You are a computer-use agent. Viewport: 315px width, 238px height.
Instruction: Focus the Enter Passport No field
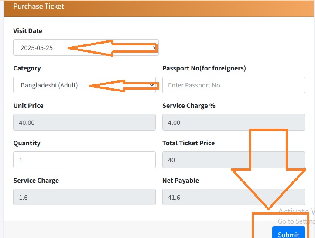coord(233,85)
